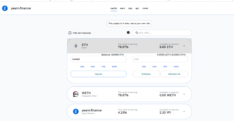Expand the WETH vault row
This screenshot has width=234, height=121.
click(184, 94)
